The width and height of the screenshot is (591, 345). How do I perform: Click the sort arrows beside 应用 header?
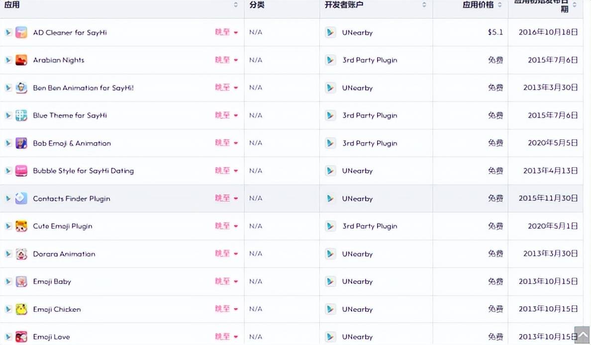[236, 5]
